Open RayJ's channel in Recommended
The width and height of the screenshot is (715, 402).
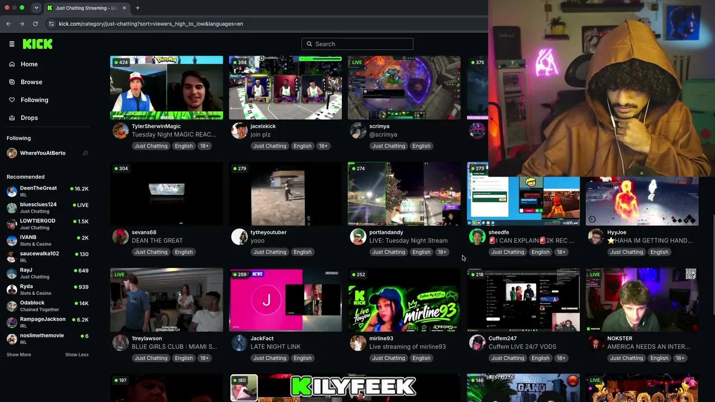coord(47,273)
